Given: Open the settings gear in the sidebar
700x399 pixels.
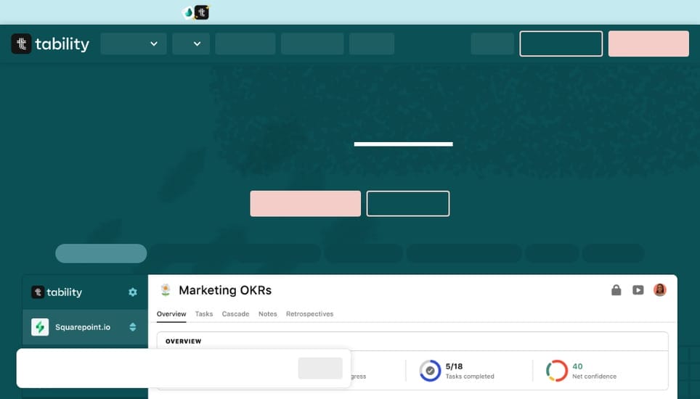Looking at the screenshot, I should [x=133, y=292].
